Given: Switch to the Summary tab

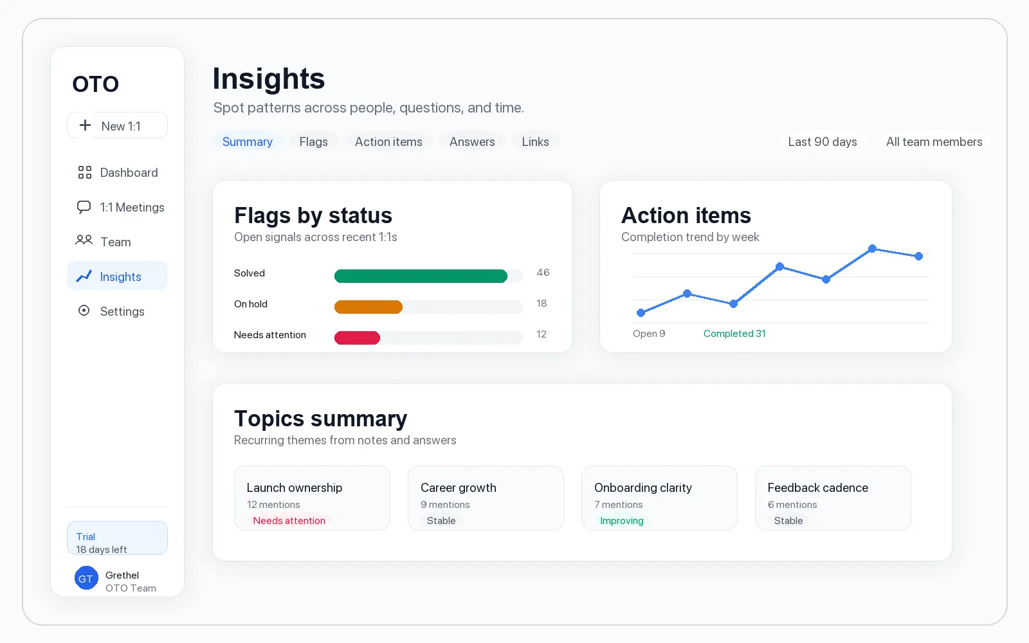Looking at the screenshot, I should pyautogui.click(x=248, y=141).
